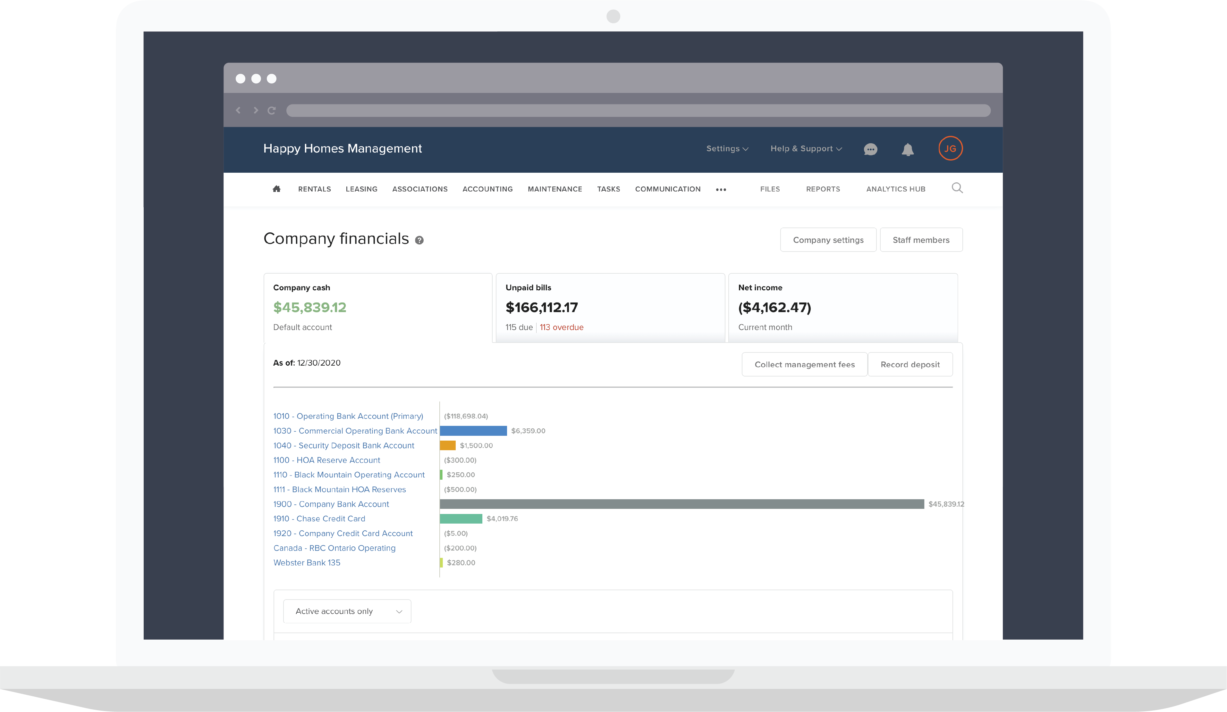Select the Unpaid bills tab card
1227x712 pixels.
point(610,308)
